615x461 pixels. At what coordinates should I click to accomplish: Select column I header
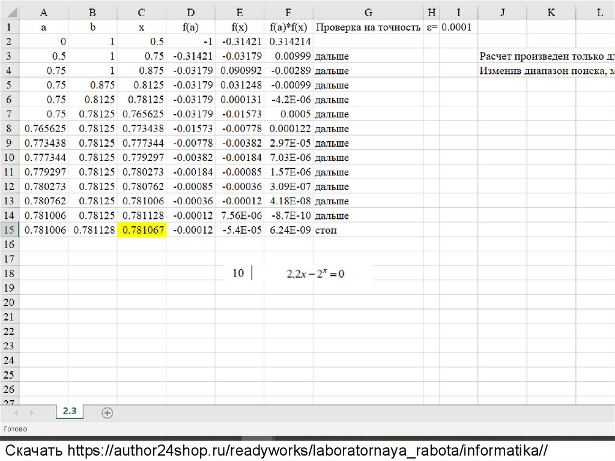click(458, 13)
